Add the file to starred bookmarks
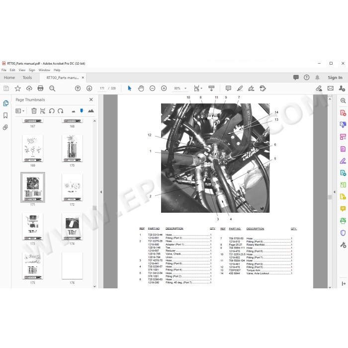This screenshot has width=348, height=348. coord(18,88)
